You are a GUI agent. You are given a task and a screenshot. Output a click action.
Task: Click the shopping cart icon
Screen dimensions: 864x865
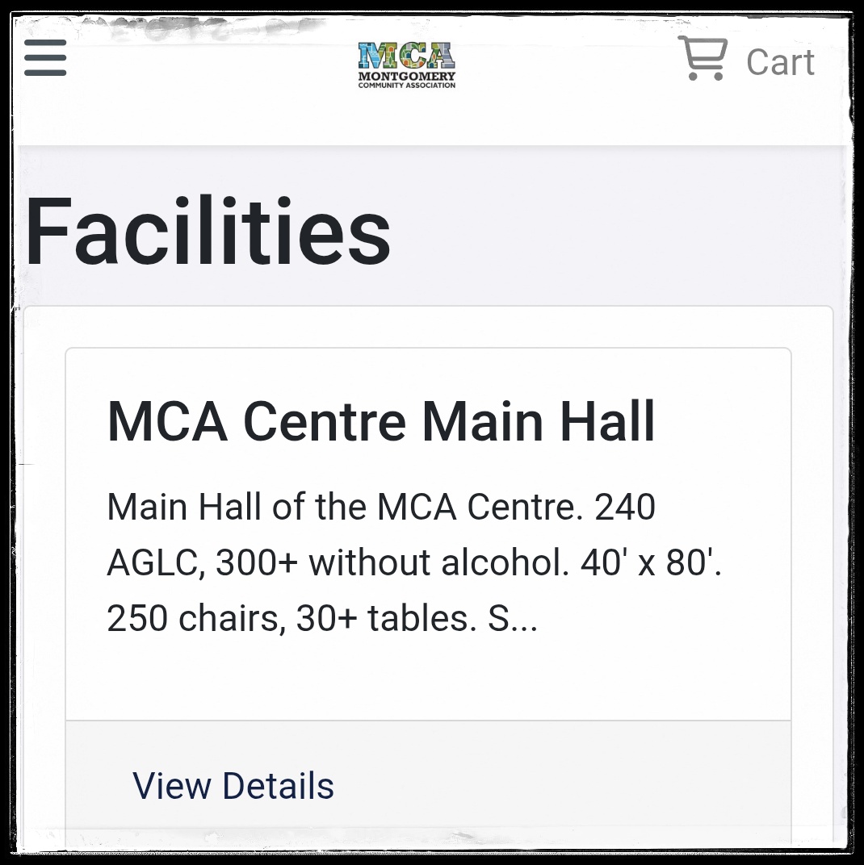click(x=703, y=58)
